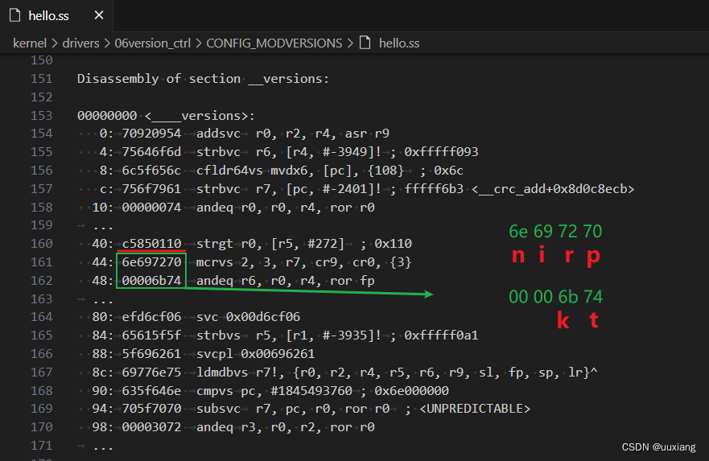The height and width of the screenshot is (461, 709).
Task: Click the '0xfffff093' comment value
Action: click(x=441, y=152)
